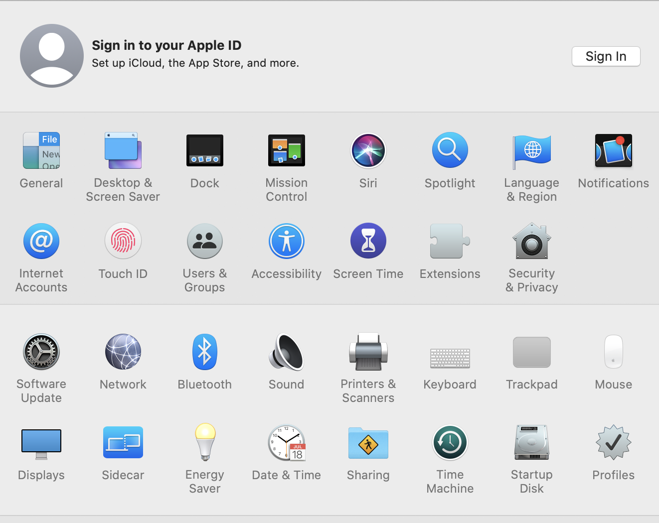
Task: Click the Apple ID user avatar
Action: [x=52, y=56]
